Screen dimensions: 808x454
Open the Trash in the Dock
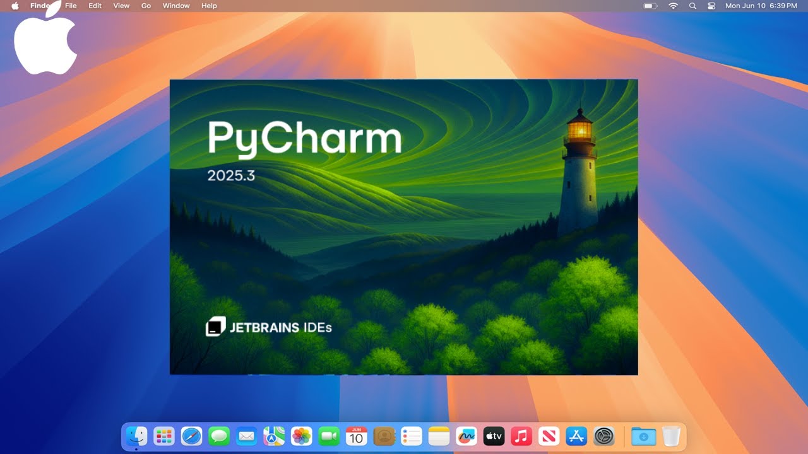[671, 436]
